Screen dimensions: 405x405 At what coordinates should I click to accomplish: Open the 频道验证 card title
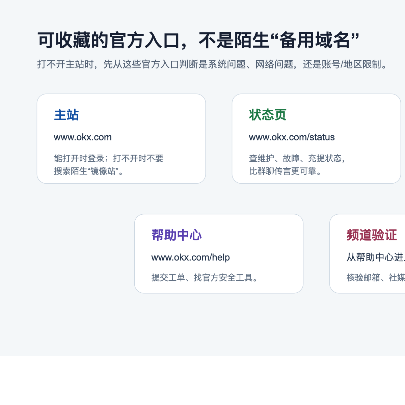(x=372, y=235)
